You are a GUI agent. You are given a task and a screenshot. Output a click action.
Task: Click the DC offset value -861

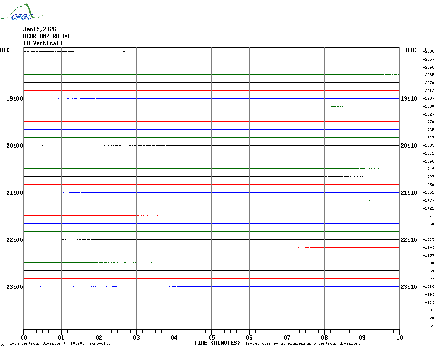point(428,326)
